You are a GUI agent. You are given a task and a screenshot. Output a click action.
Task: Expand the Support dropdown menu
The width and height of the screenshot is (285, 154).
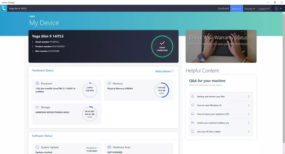click(264, 8)
